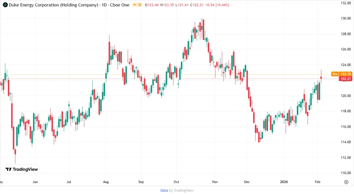Click 118.00 on the price axis
This screenshot has width=354, height=195.
click(346, 111)
